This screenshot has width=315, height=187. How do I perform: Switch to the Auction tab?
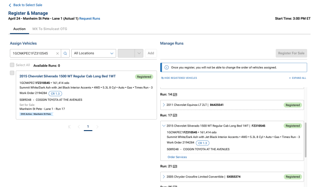[x=19, y=29]
